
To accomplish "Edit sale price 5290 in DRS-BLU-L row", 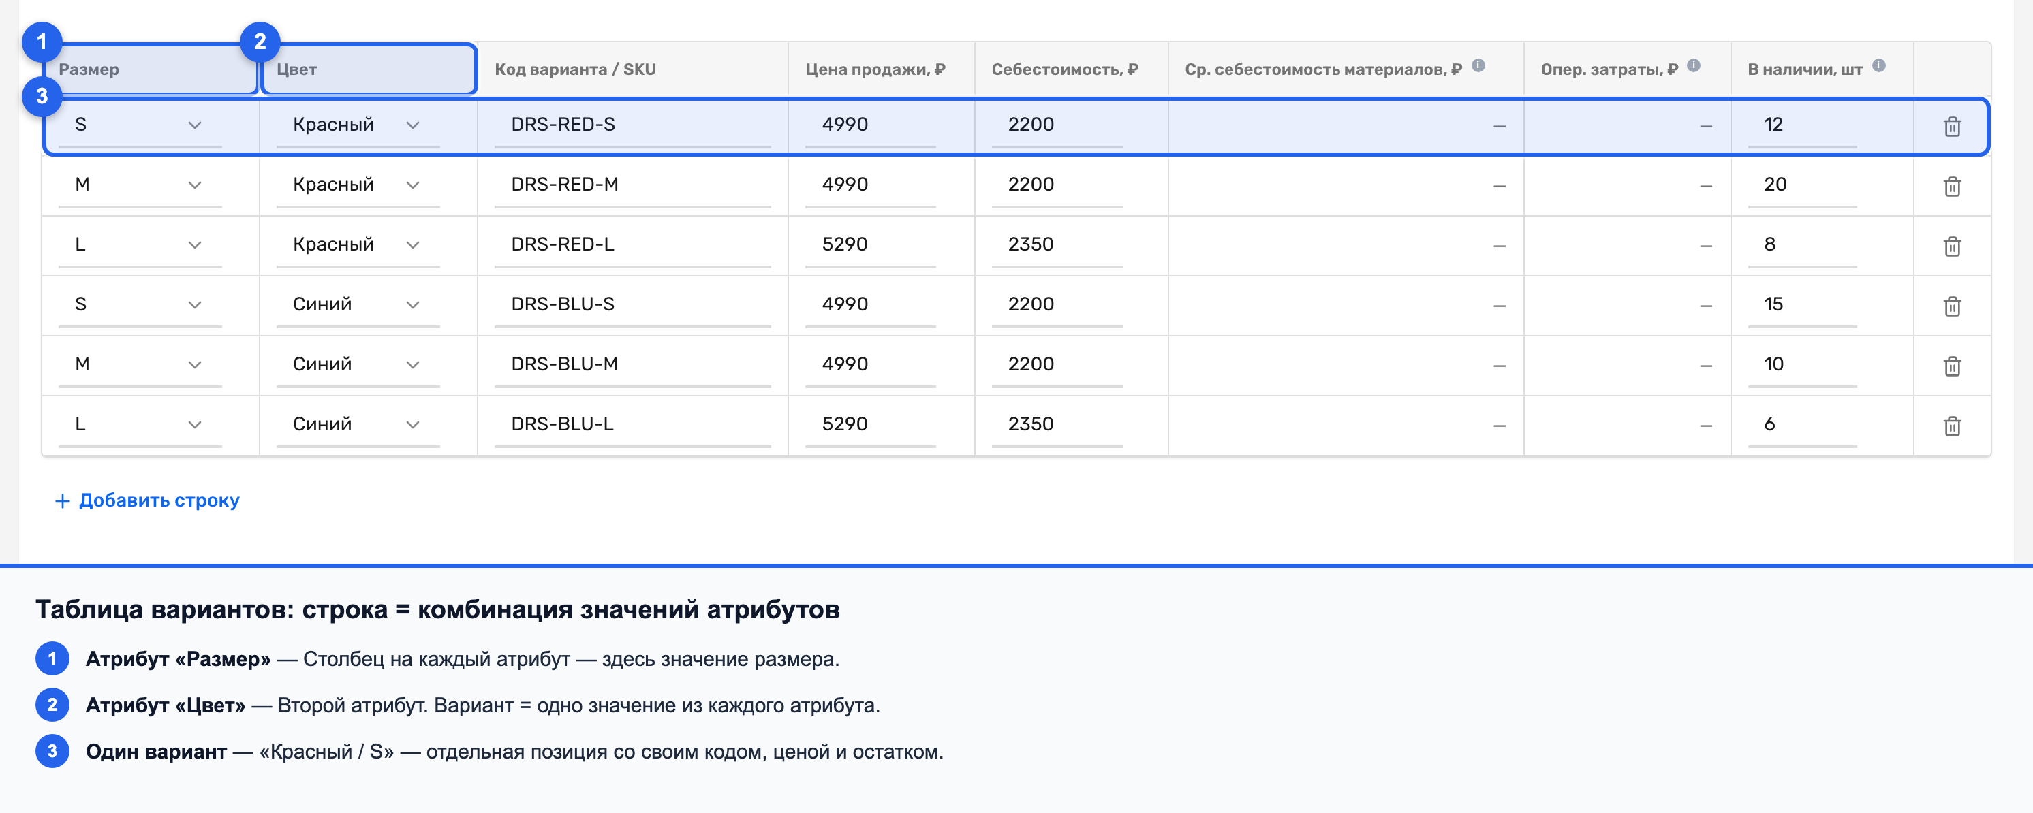I will coord(871,424).
